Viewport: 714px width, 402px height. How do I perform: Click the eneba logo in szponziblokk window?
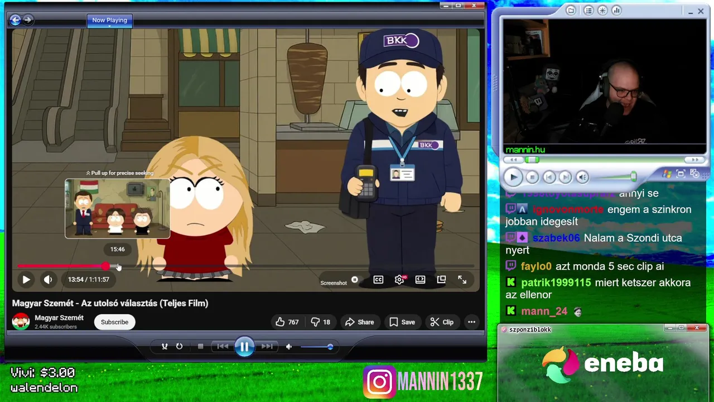click(604, 364)
